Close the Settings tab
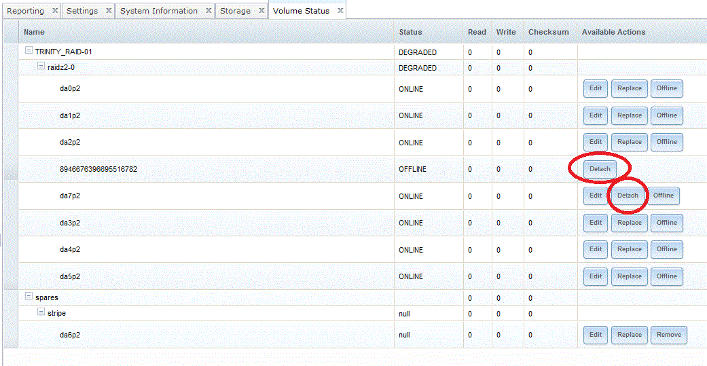707x366 pixels. pos(109,11)
